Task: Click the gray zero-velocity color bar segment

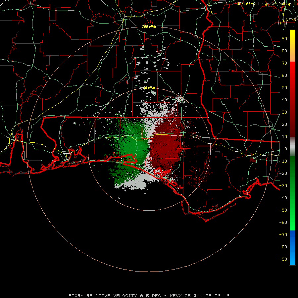Action: (292, 147)
